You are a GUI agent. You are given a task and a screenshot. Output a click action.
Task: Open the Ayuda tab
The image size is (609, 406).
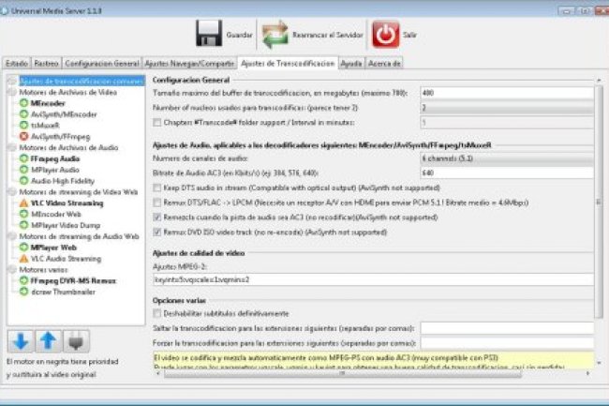click(351, 64)
